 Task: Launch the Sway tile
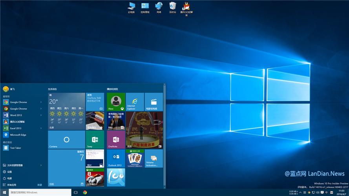[x=95, y=140]
